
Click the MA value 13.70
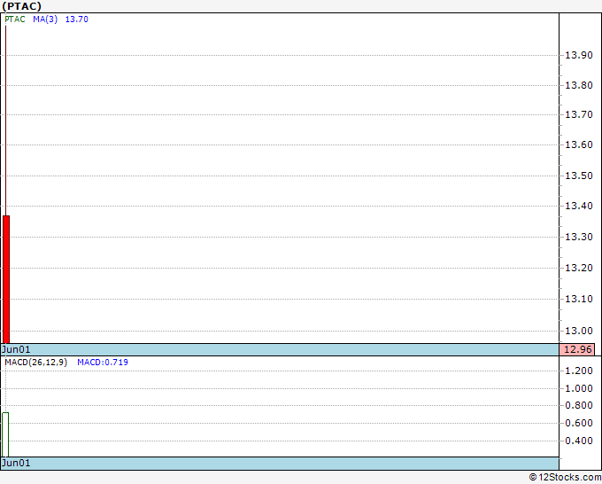click(77, 20)
